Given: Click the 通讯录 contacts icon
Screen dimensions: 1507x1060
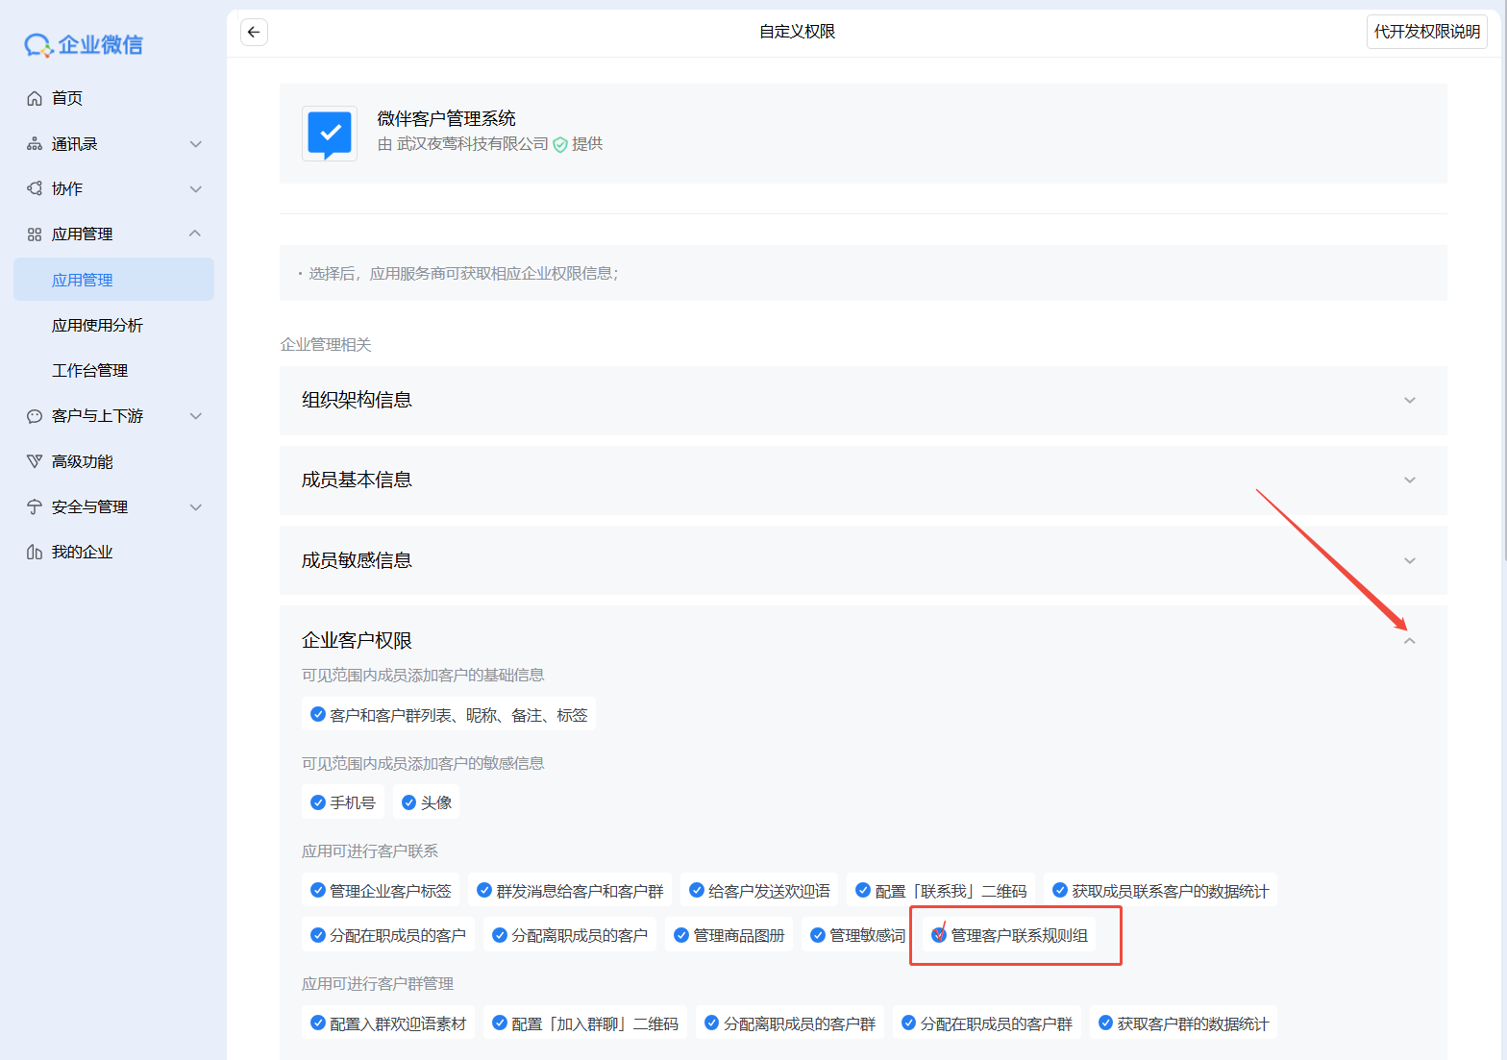Looking at the screenshot, I should tap(35, 144).
